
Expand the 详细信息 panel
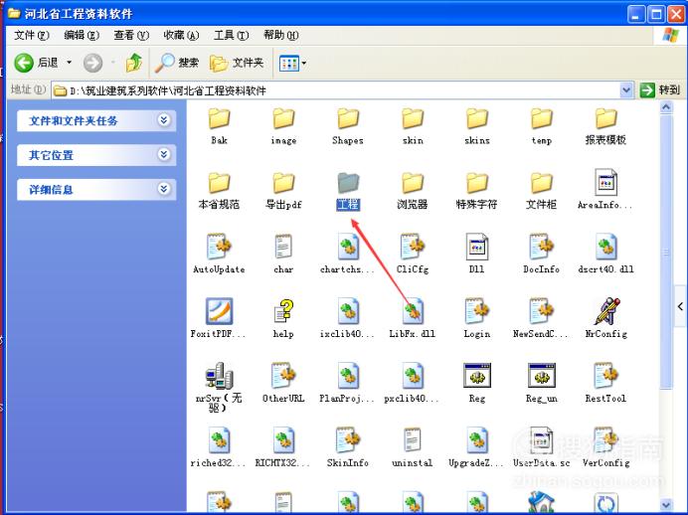[x=164, y=189]
